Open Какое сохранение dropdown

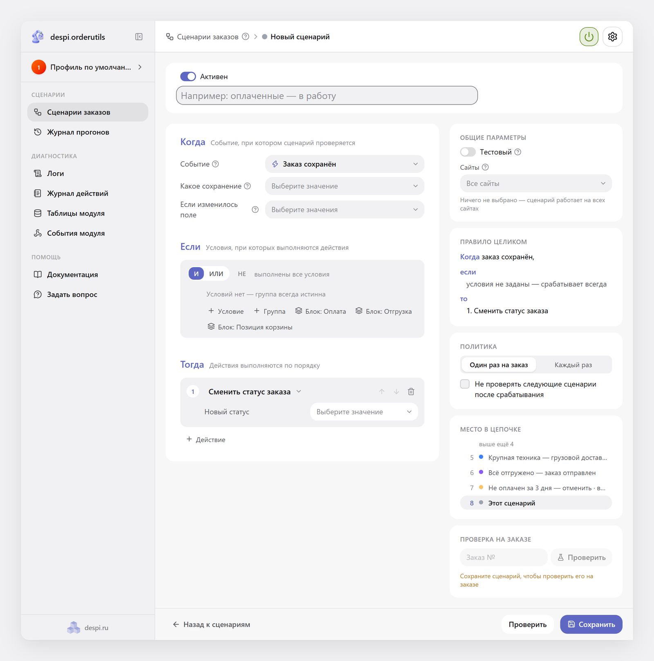[345, 186]
